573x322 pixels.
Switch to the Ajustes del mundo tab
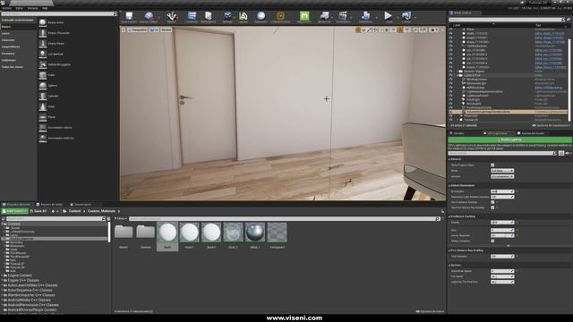[532, 133]
